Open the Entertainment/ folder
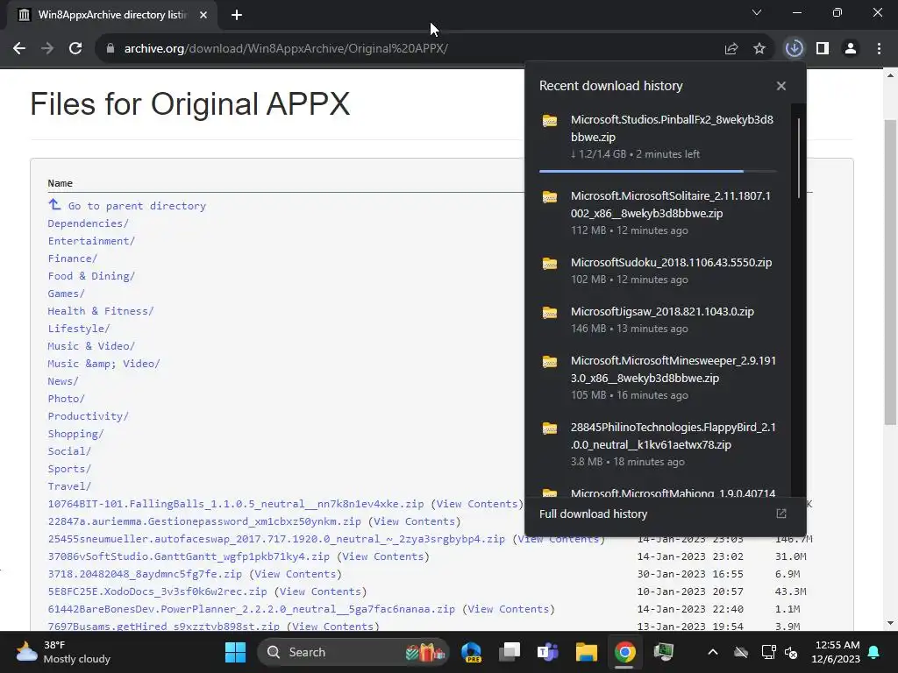 pos(91,241)
